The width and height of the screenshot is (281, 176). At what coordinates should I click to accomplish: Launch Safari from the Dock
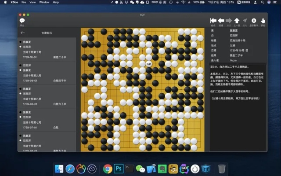pos(70,169)
